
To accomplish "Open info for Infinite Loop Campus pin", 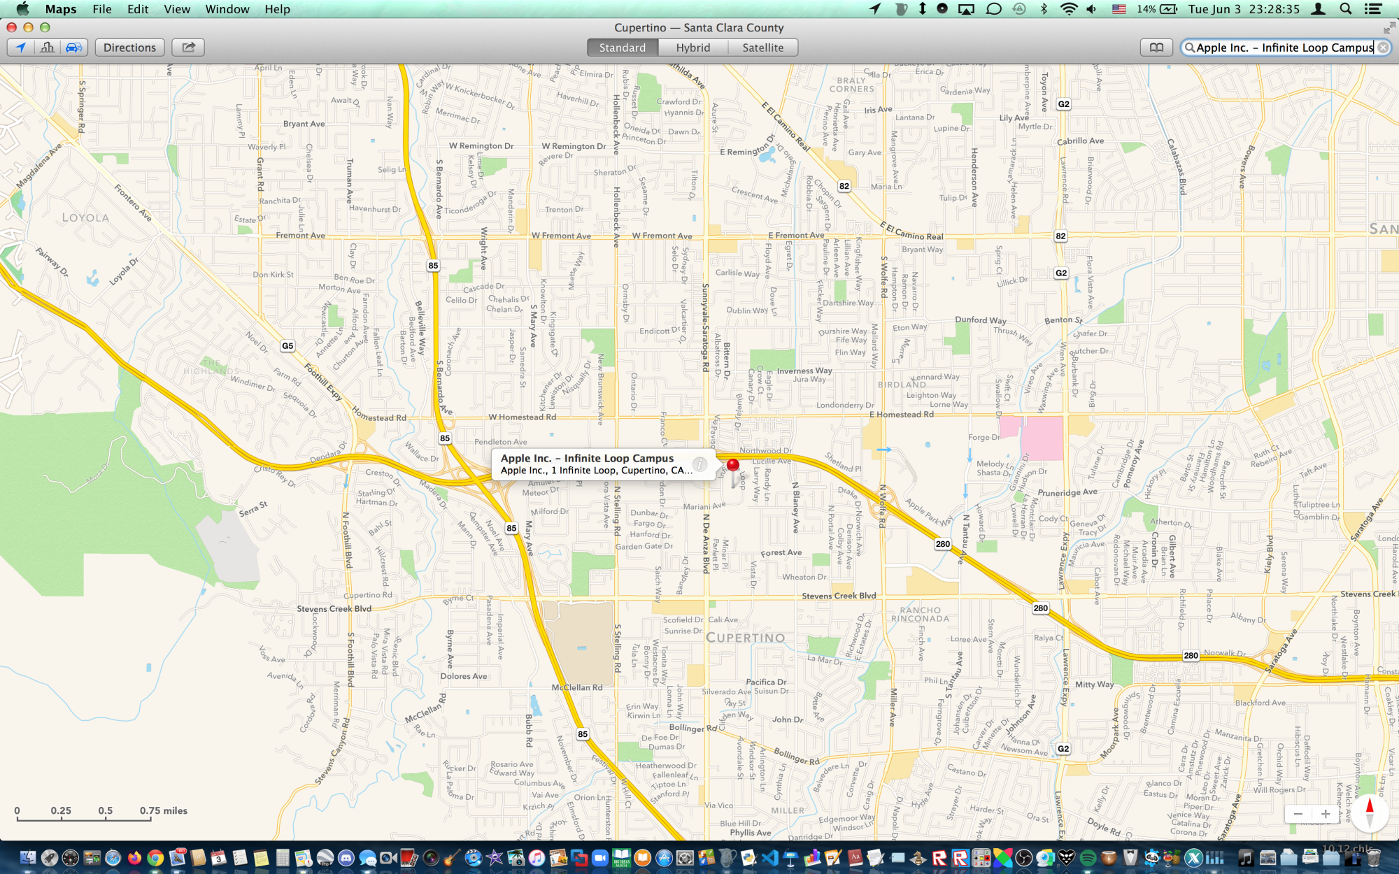I will (699, 464).
